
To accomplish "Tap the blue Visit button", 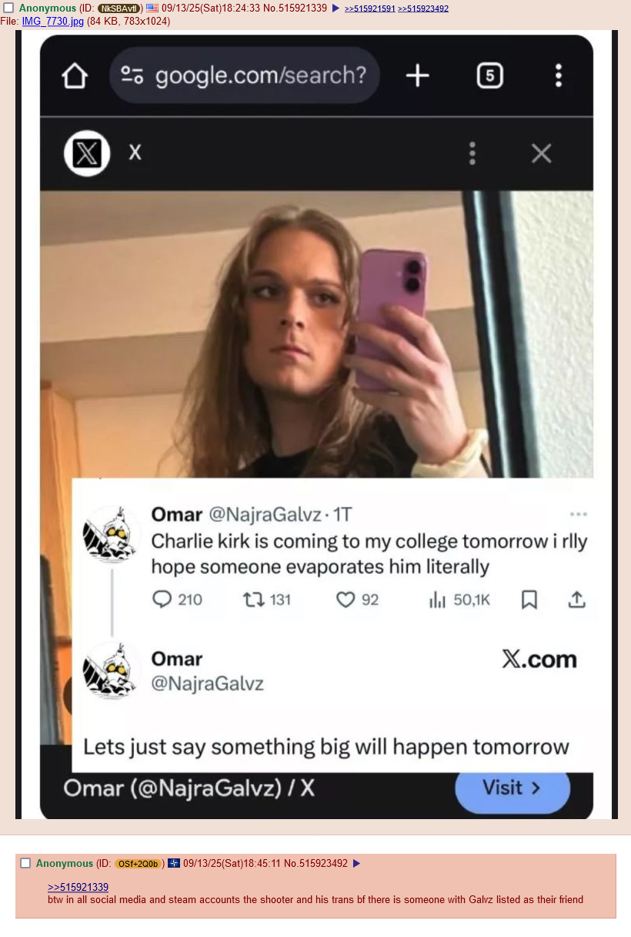I will coord(512,789).
